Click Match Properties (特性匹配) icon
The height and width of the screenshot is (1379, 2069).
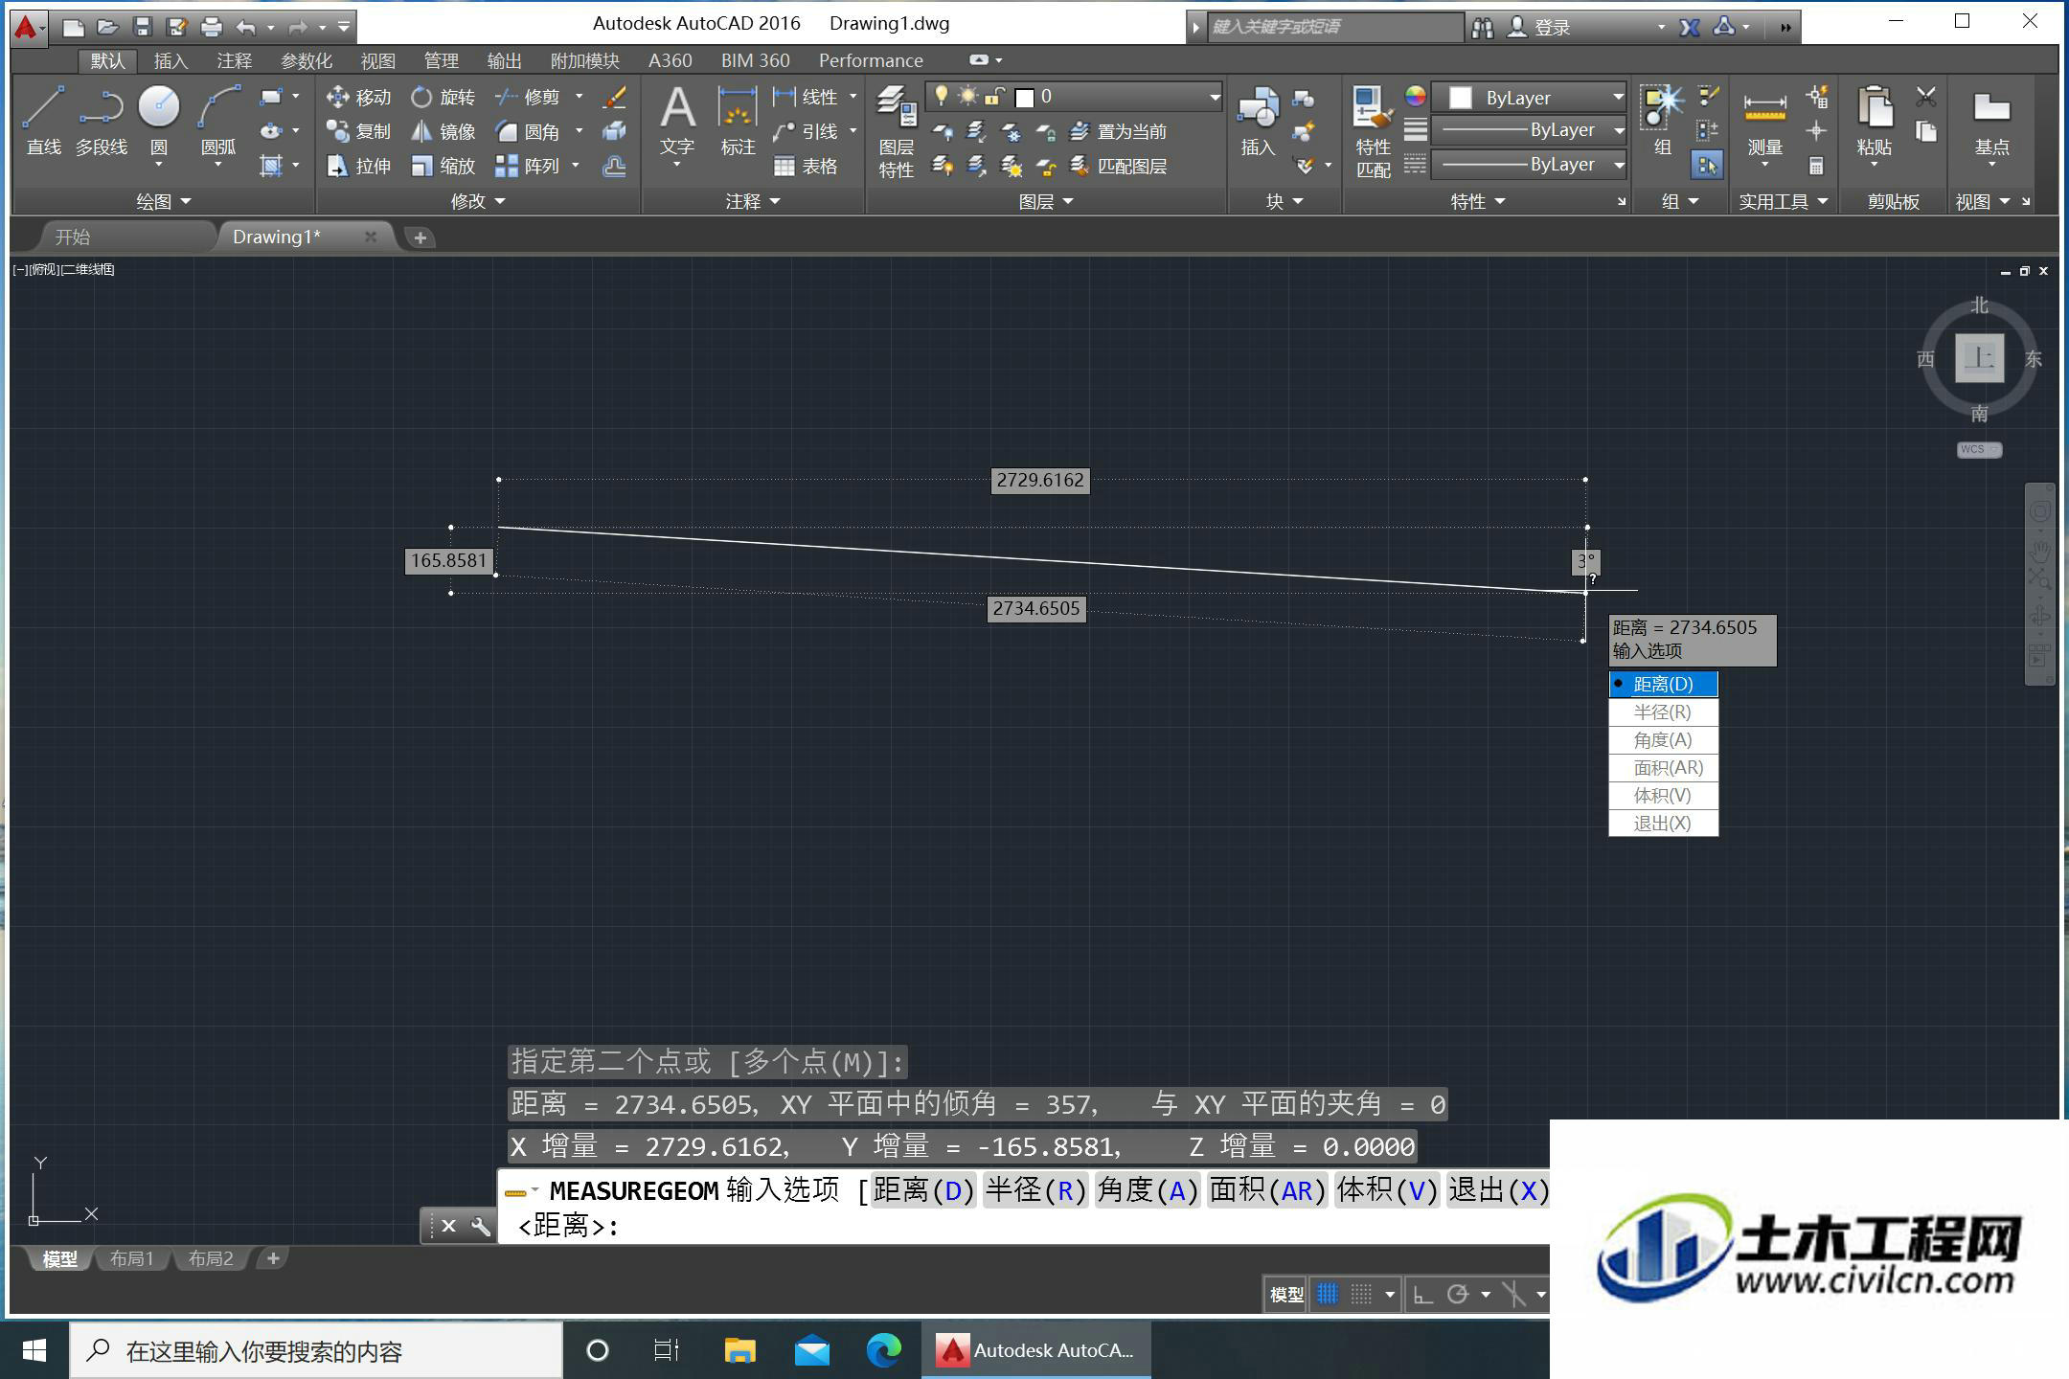(1373, 130)
